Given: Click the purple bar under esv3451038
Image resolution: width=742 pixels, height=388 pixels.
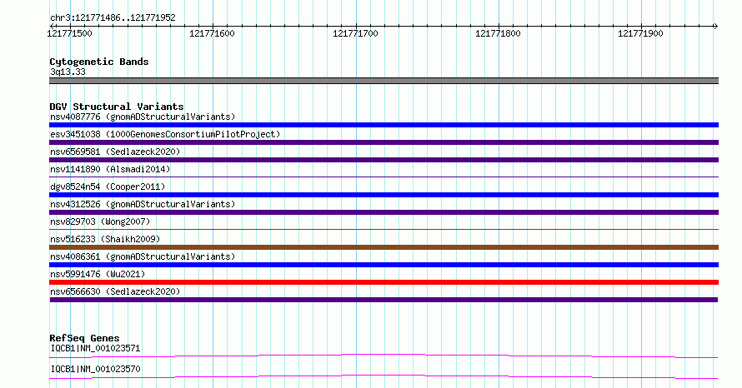Looking at the screenshot, I should pyautogui.click(x=384, y=142).
